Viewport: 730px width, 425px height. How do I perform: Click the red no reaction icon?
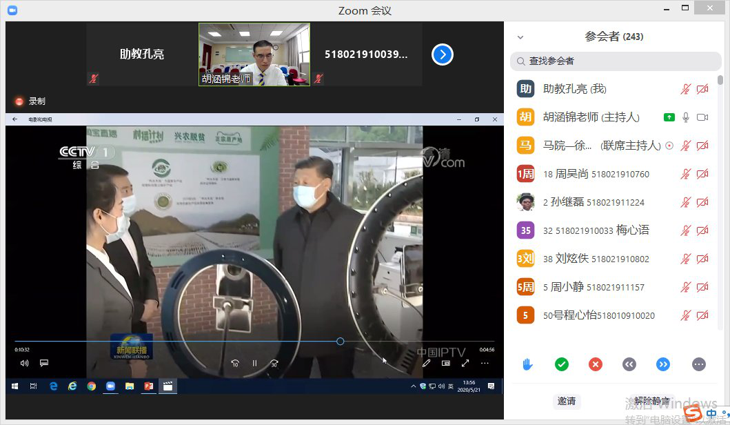(x=596, y=364)
